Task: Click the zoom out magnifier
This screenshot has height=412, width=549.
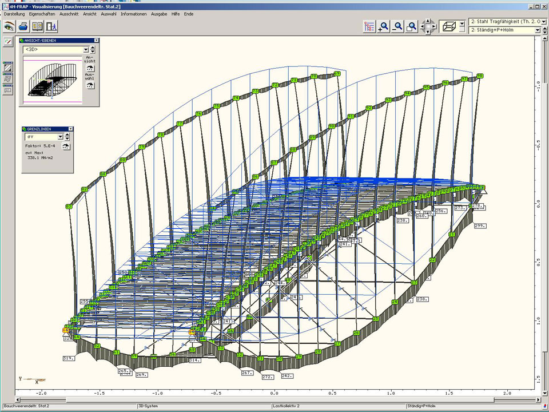Action: (397, 26)
